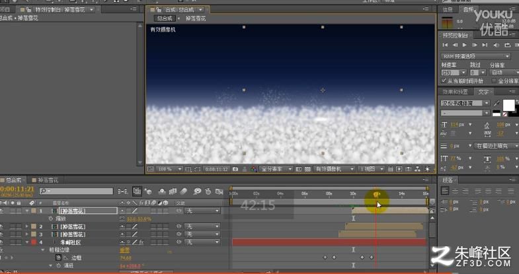This screenshot has width=519, height=274.
Task: Enable draft 3D in timeline
Action: [148, 191]
